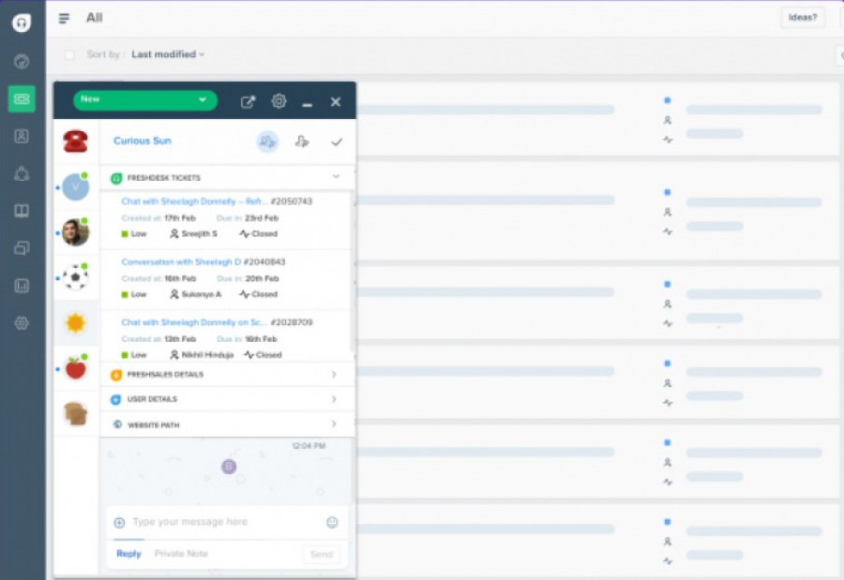Click the attachment plus icon in message box
This screenshot has width=844, height=580.
tap(119, 523)
